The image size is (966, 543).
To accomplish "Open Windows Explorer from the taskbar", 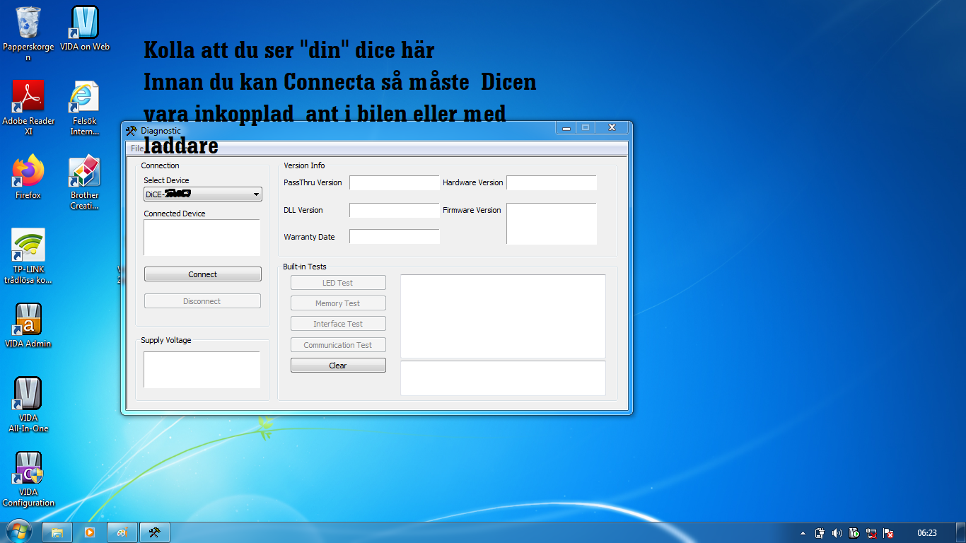I will [x=57, y=532].
